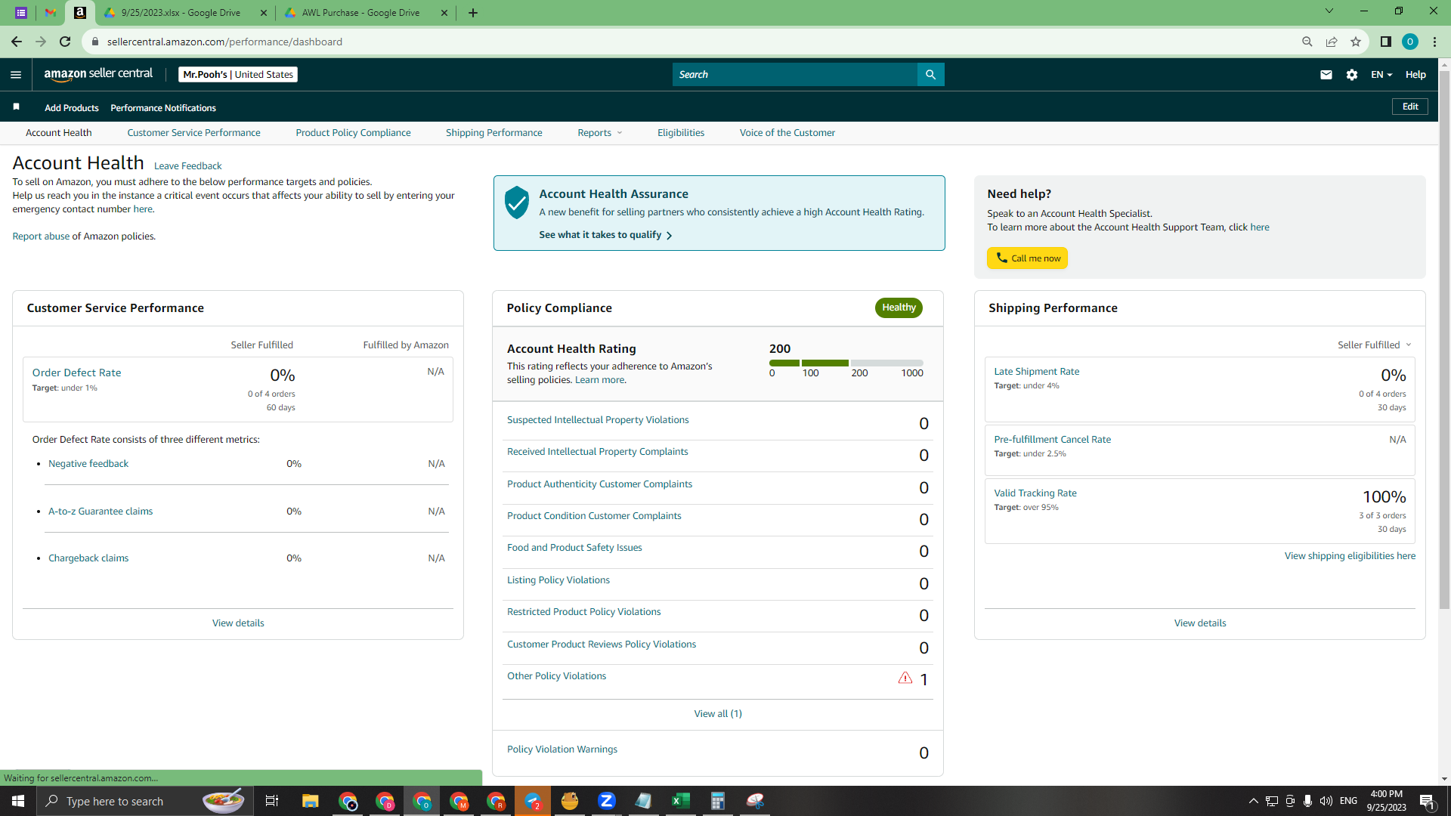Click the Call me now button
The height and width of the screenshot is (816, 1451).
tap(1027, 258)
